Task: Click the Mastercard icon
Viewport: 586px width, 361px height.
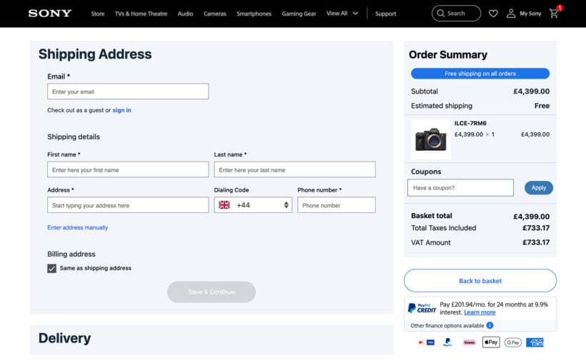Action: point(421,342)
